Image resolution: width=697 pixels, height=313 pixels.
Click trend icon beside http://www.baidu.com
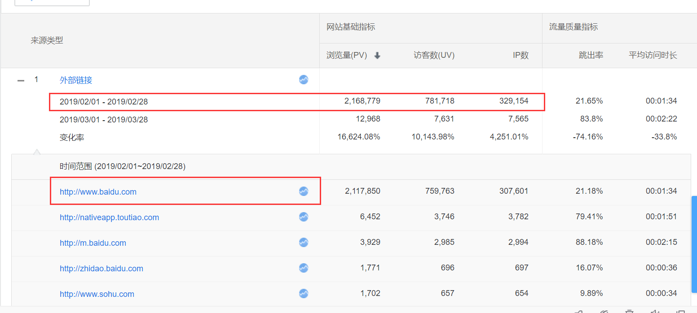[304, 191]
